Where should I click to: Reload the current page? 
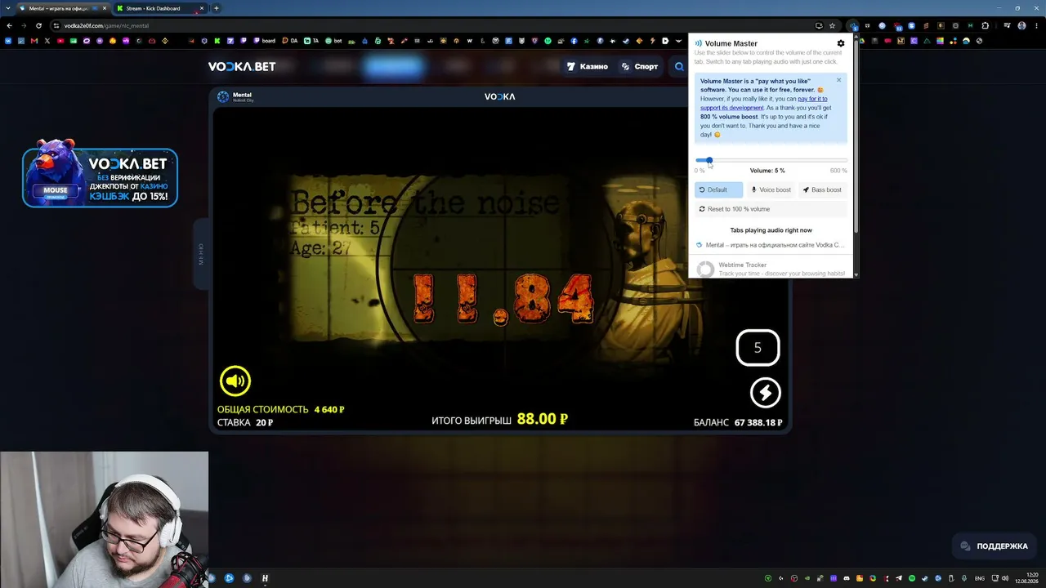[x=38, y=25]
